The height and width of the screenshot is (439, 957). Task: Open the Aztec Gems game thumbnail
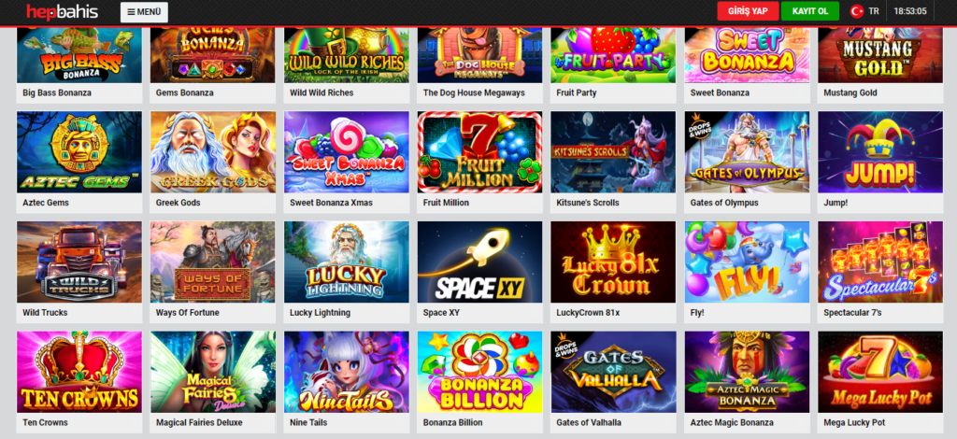pos(79,152)
